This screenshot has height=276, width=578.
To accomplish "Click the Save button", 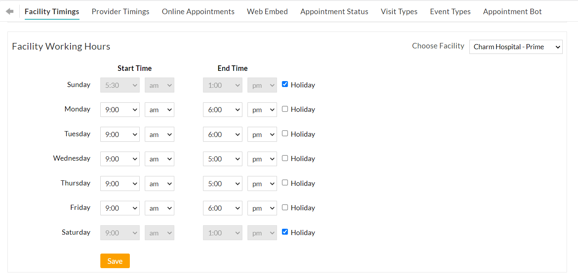I will tap(115, 261).
